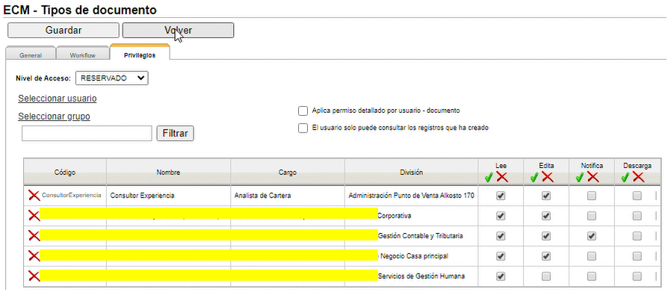Viewport: 668px width, 292px height.
Task: Toggle Lee for Gestión Contable y Tributaria
Action: (x=501, y=236)
